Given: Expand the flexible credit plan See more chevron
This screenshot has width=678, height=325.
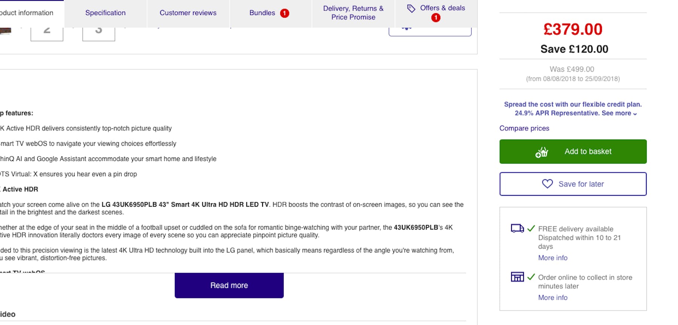Looking at the screenshot, I should [635, 114].
